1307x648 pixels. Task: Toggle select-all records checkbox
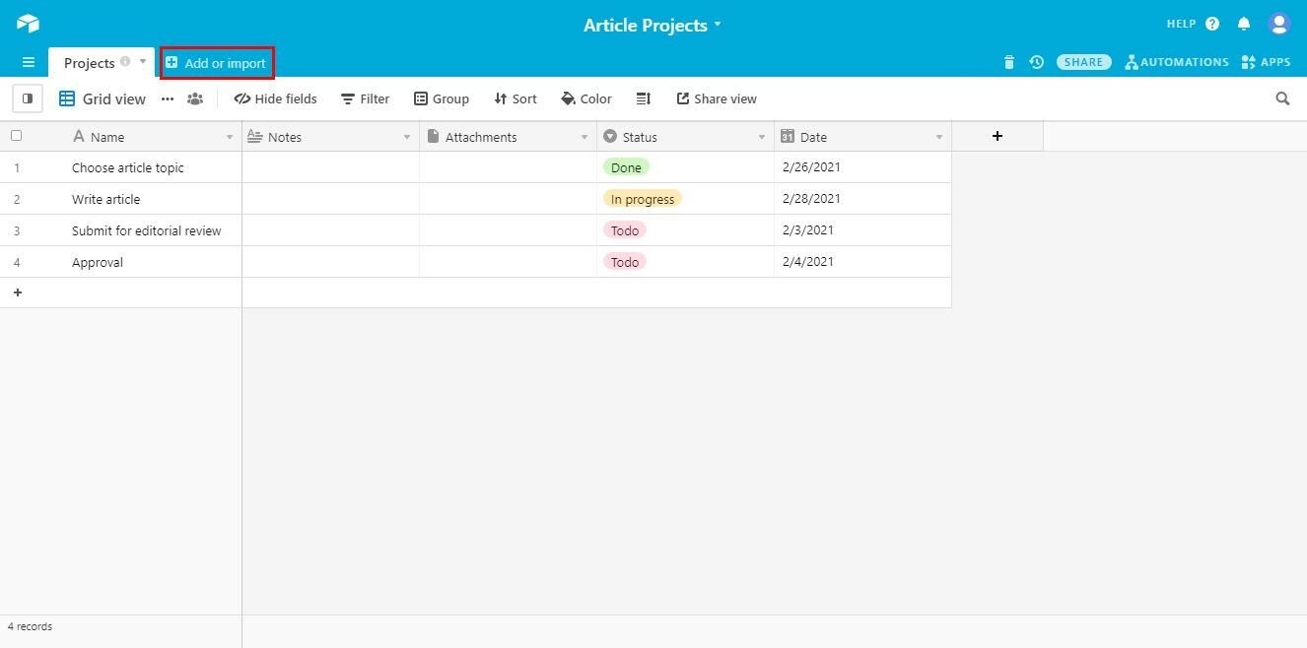[x=16, y=136]
